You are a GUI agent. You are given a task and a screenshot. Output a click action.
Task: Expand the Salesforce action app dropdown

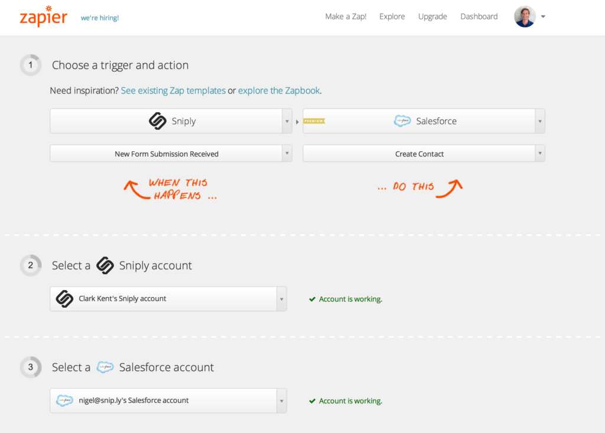tap(539, 121)
